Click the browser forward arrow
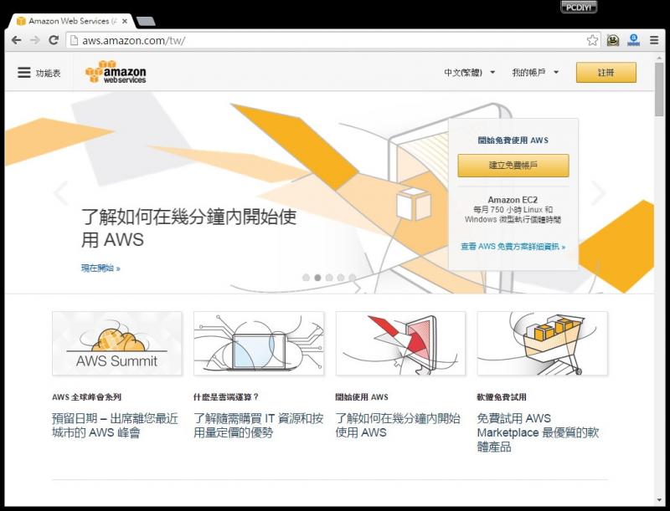The width and height of the screenshot is (670, 511). [x=35, y=40]
